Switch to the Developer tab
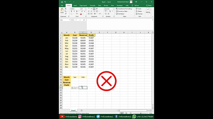213x119 pixels. 120,5
